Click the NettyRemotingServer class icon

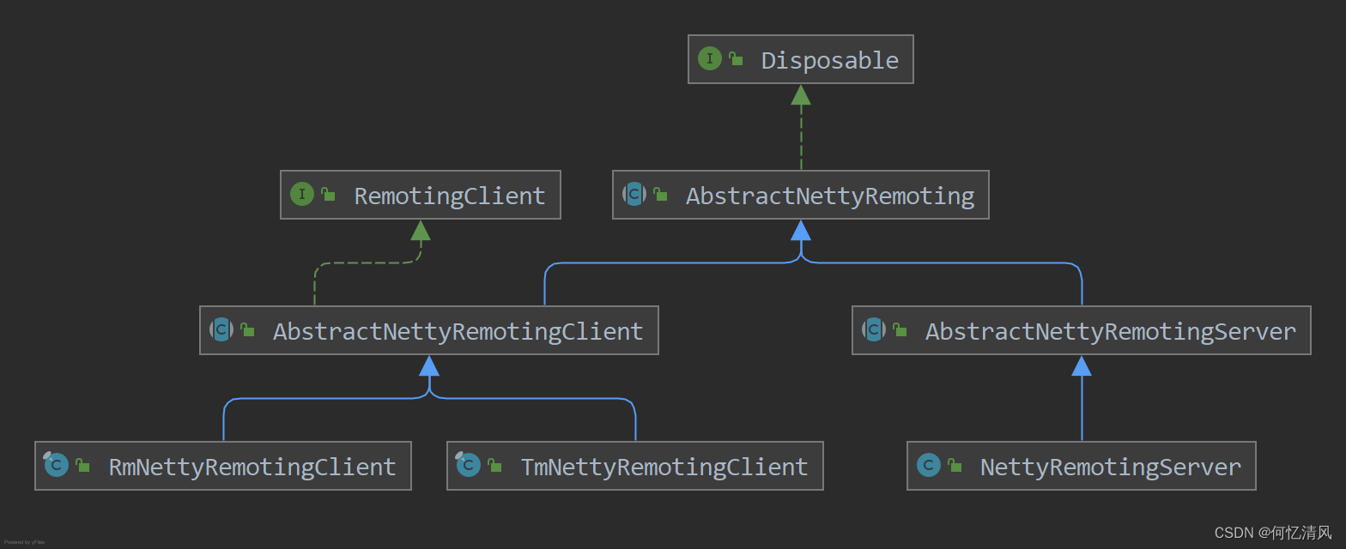pyautogui.click(x=929, y=466)
